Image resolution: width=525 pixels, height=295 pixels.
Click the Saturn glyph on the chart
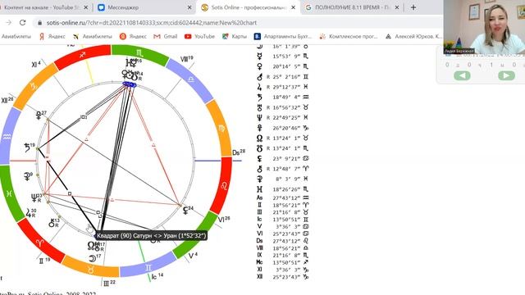coord(27,147)
